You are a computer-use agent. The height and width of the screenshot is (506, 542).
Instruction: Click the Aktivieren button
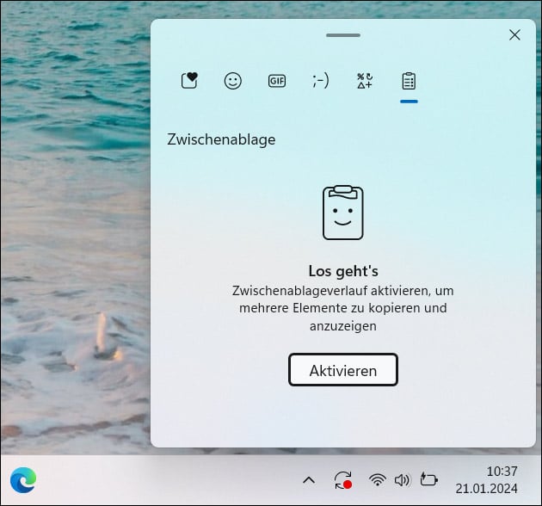(x=343, y=371)
